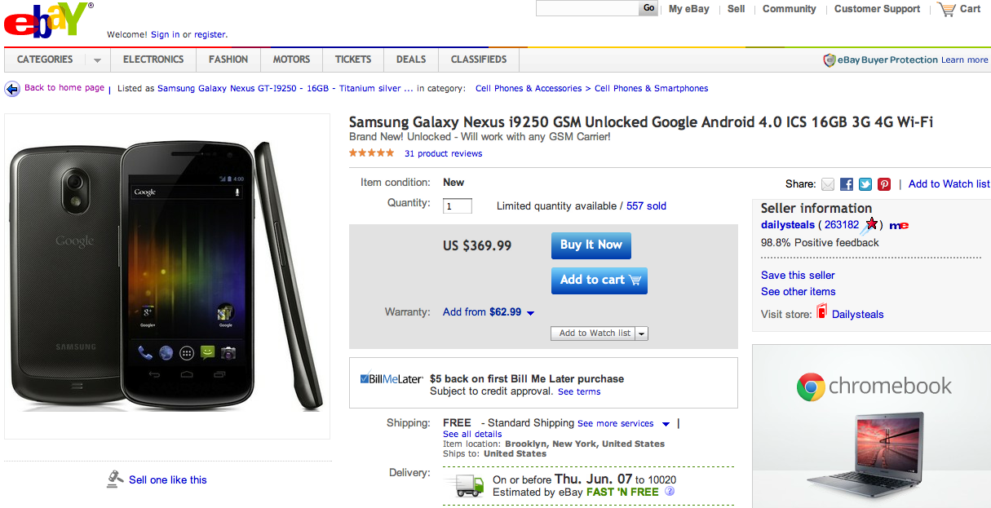Click the Dailysteals store door icon
Image resolution: width=991 pixels, height=508 pixels.
point(821,312)
